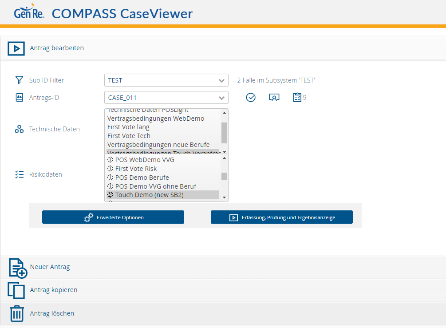The width and height of the screenshot is (446, 328).
Task: Click the person presentation screen icon
Action: pos(274,98)
